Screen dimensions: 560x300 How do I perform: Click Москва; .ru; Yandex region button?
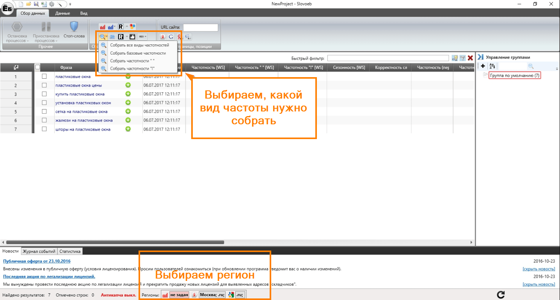point(212,295)
